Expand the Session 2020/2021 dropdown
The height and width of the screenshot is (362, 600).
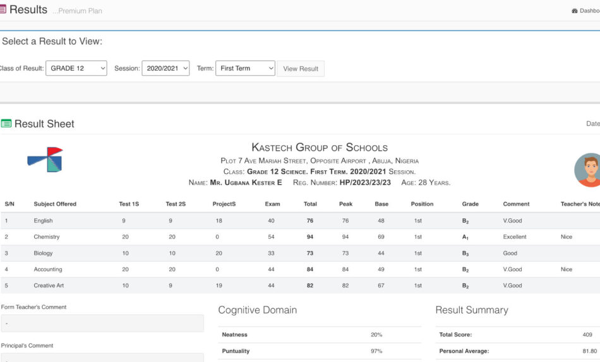pos(165,68)
